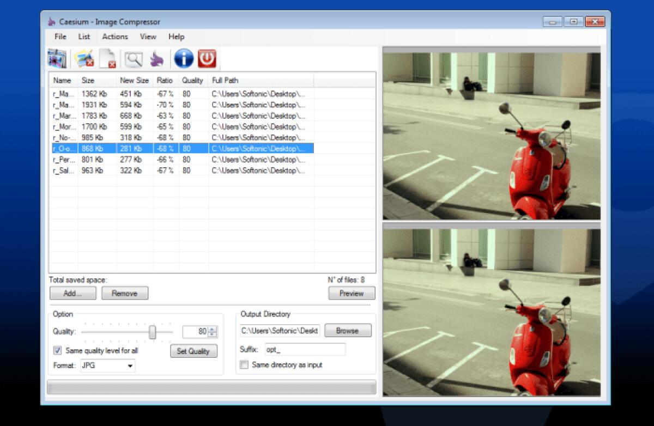This screenshot has width=654, height=426.
Task: Toggle 'Same quality level for all' checkbox
Action: [x=58, y=350]
